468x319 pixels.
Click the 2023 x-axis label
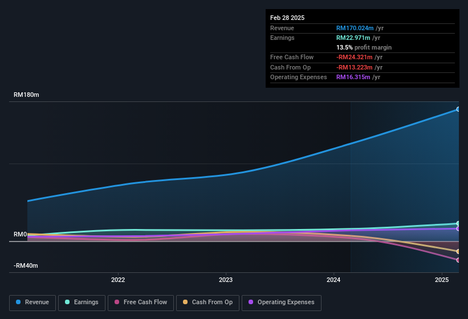coord(226,280)
